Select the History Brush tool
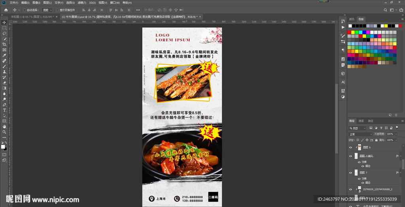 (4, 77)
